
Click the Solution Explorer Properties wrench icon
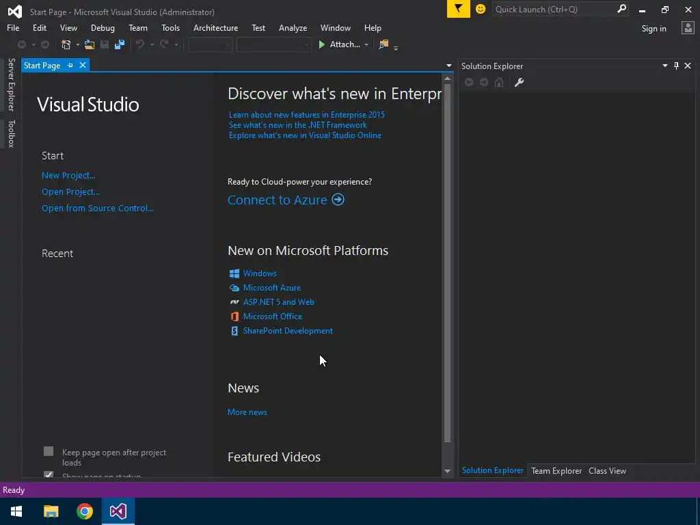[520, 82]
